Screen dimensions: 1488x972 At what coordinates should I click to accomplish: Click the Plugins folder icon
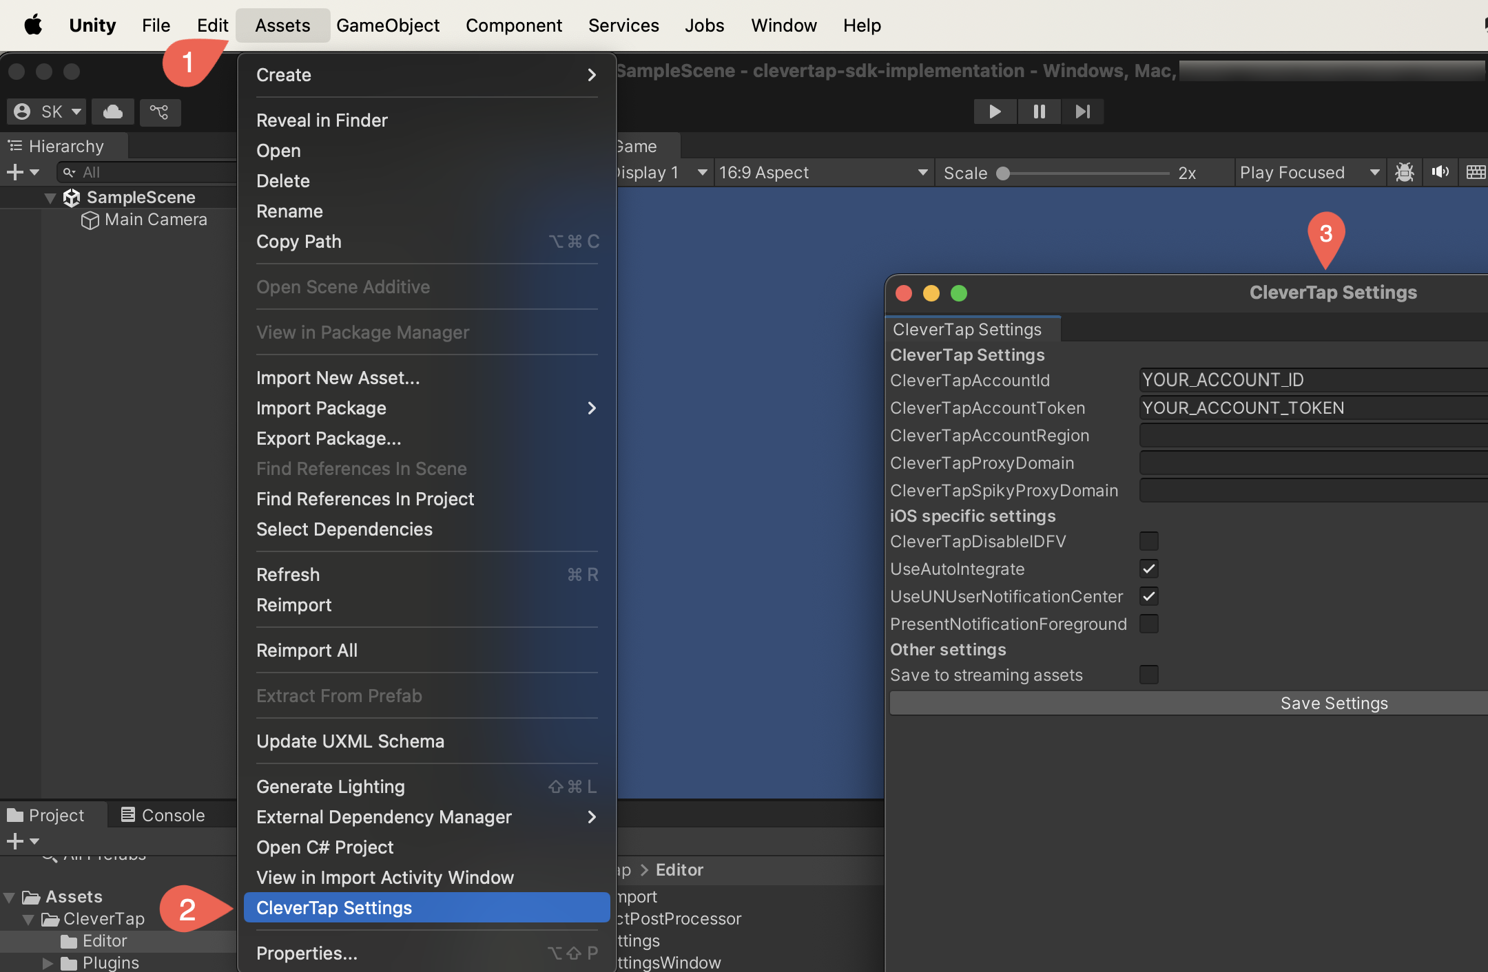click(x=69, y=963)
